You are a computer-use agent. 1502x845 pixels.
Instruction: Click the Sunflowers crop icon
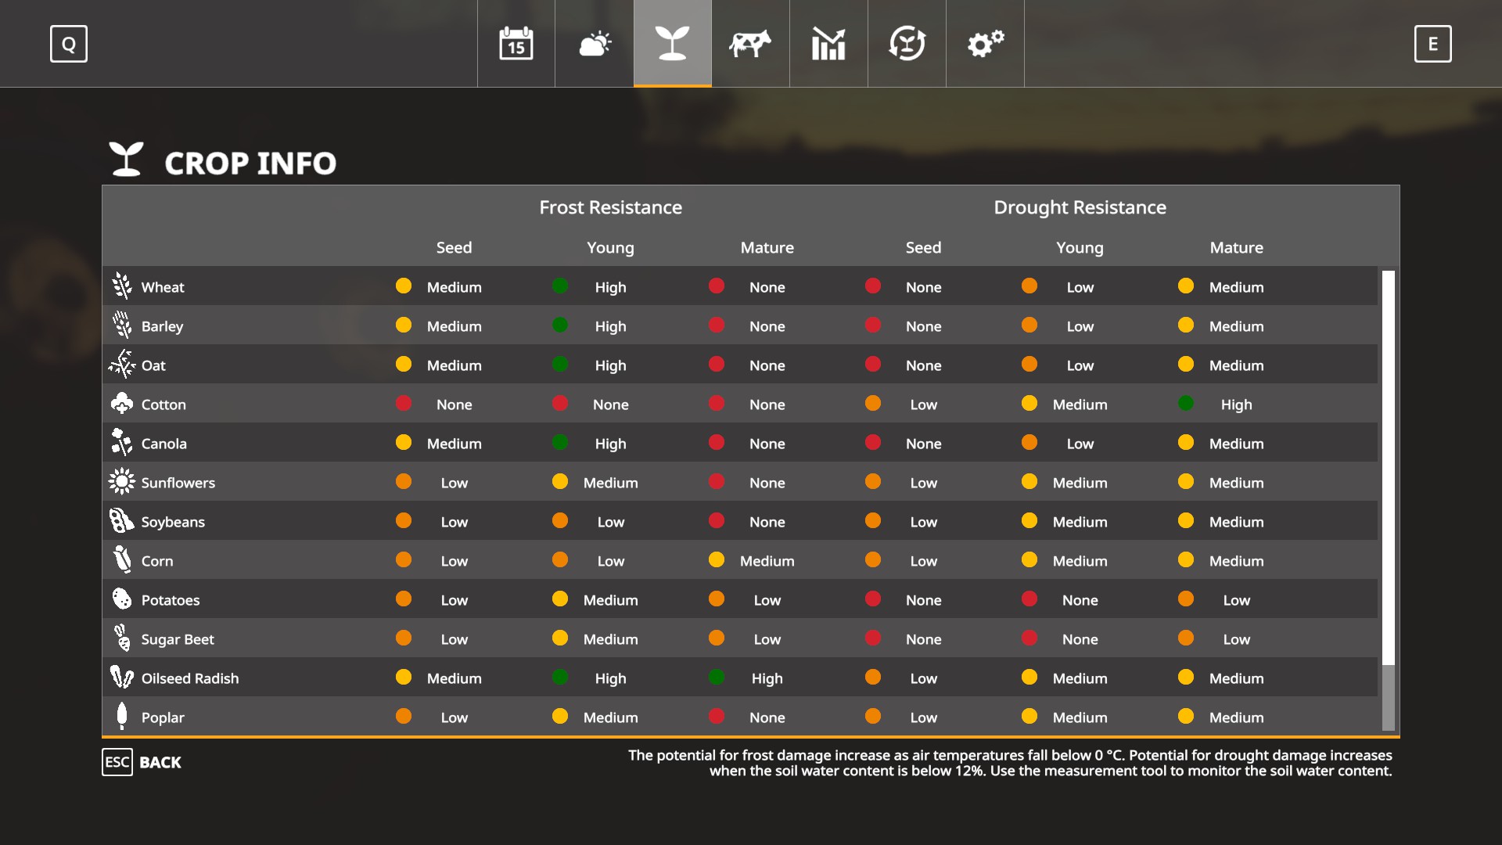[122, 482]
